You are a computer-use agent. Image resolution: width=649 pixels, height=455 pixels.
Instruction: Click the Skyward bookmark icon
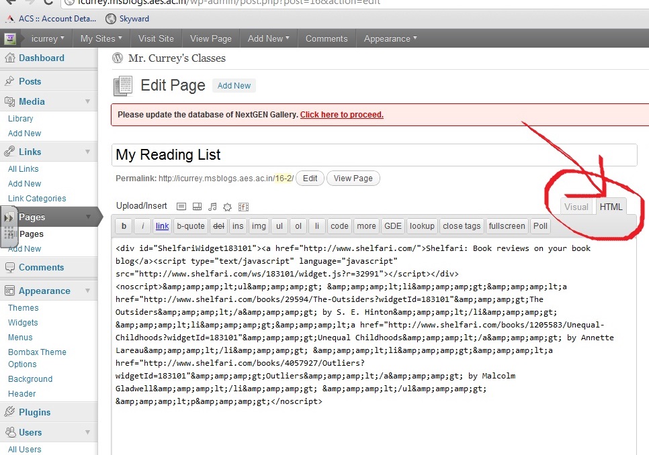coord(110,19)
